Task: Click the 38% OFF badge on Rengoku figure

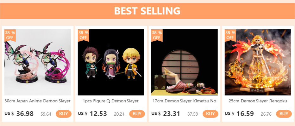Action: 230,35
